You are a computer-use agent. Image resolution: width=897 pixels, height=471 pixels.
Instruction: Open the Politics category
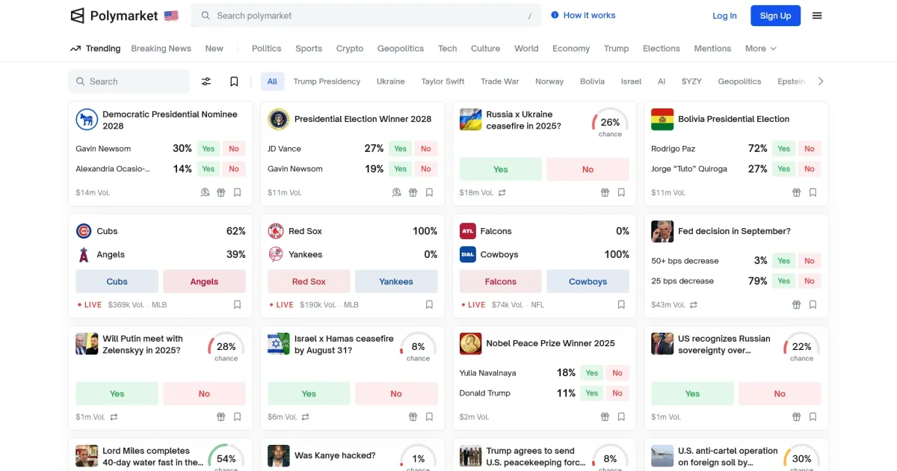pyautogui.click(x=266, y=49)
